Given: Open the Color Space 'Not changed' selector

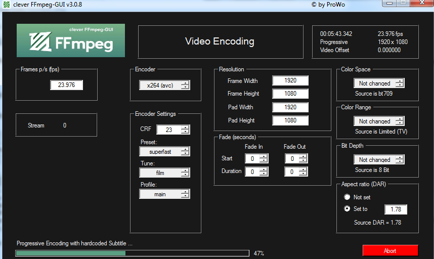Looking at the screenshot, I should coord(379,83).
